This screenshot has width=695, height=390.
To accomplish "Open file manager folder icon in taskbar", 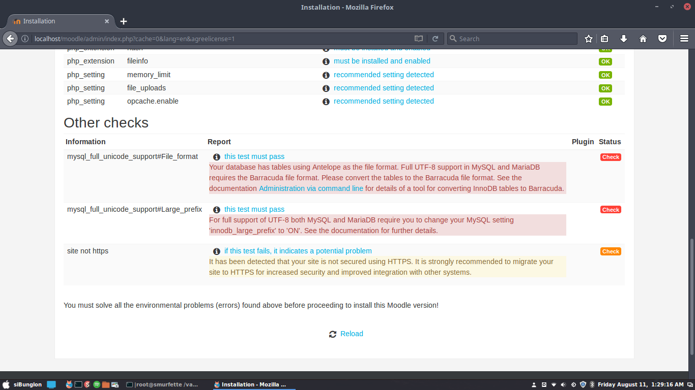I will (106, 384).
